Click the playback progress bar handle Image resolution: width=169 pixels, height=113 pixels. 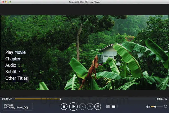(60, 99)
